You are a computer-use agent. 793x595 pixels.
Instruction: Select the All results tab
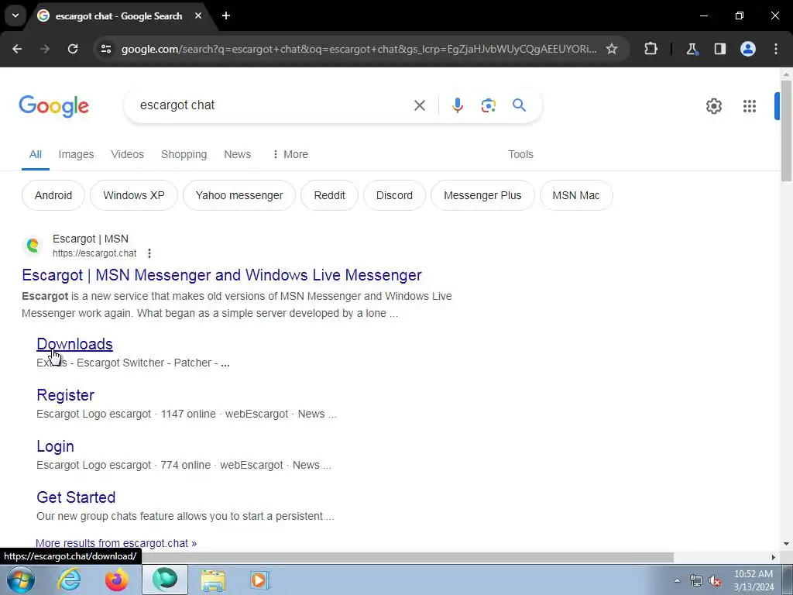(36, 154)
